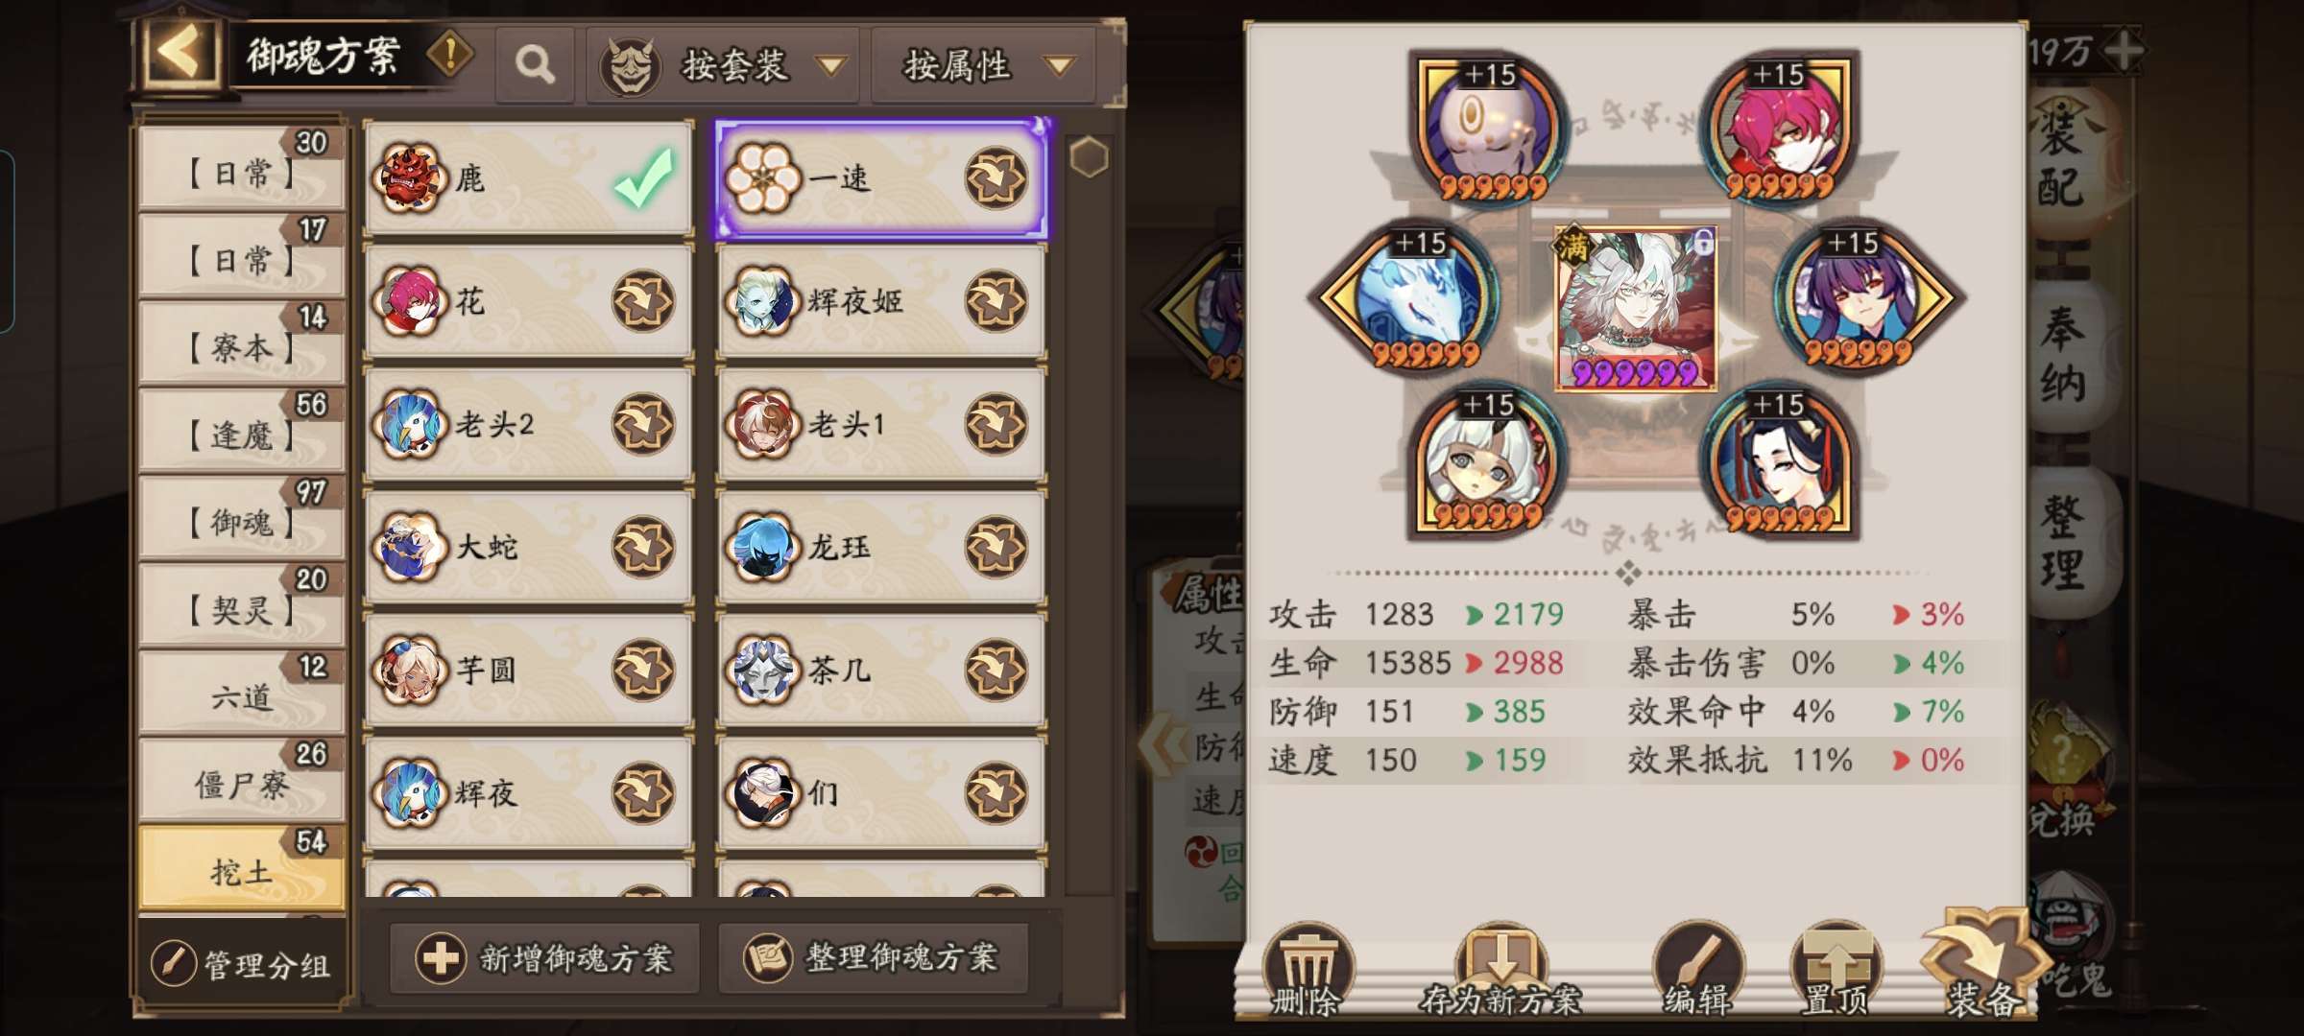The width and height of the screenshot is (2304, 1036).
Task: Click the back arrow beside 御魂方案
Action: point(180,52)
